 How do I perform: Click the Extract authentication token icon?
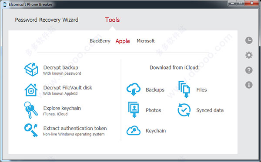pyautogui.click(x=31, y=130)
